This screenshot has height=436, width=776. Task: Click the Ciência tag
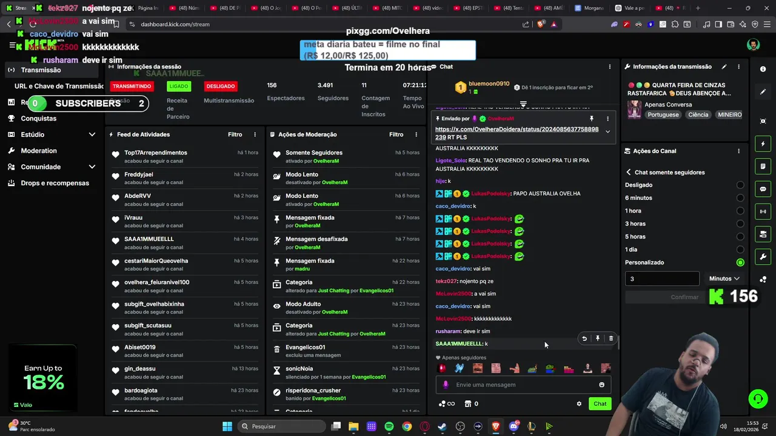click(x=698, y=114)
